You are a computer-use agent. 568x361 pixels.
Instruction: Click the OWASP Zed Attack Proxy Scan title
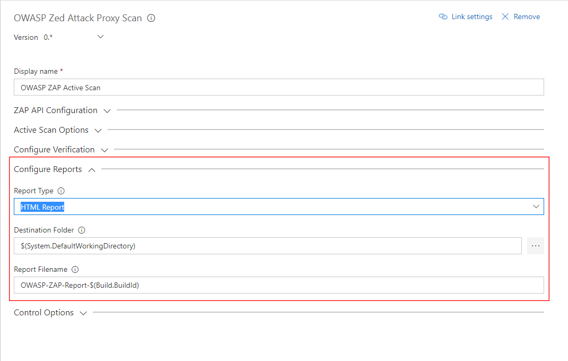(x=78, y=18)
